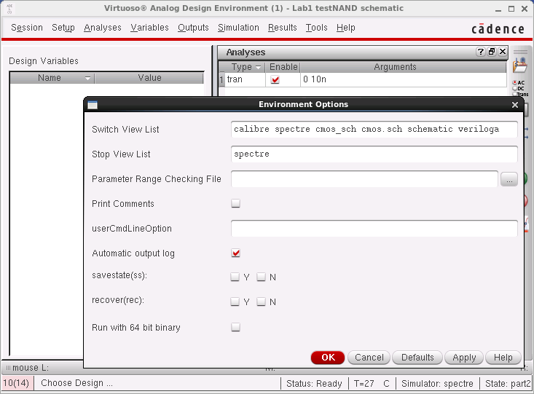This screenshot has width=534, height=394.
Task: Select the AC analysis radio button
Action: point(514,82)
